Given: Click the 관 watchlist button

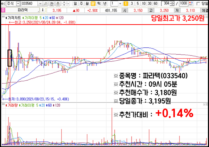Looking at the screenshot, I should click(x=52, y=4).
